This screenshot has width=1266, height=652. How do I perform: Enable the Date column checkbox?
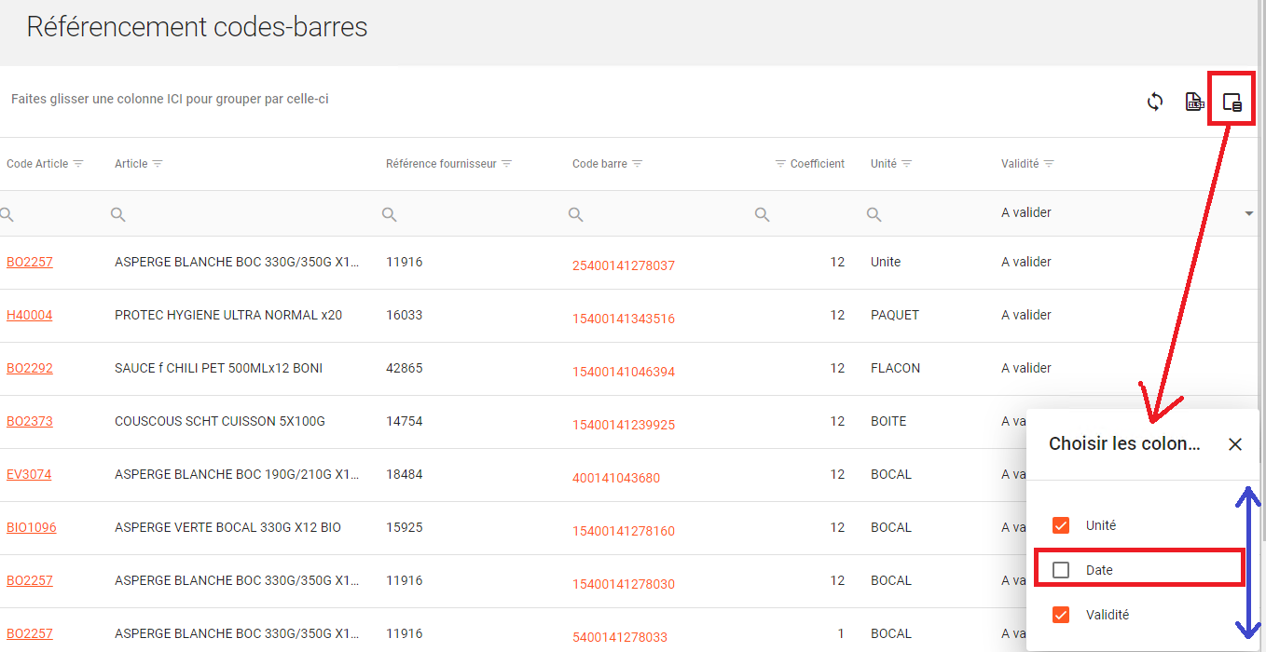[1061, 570]
